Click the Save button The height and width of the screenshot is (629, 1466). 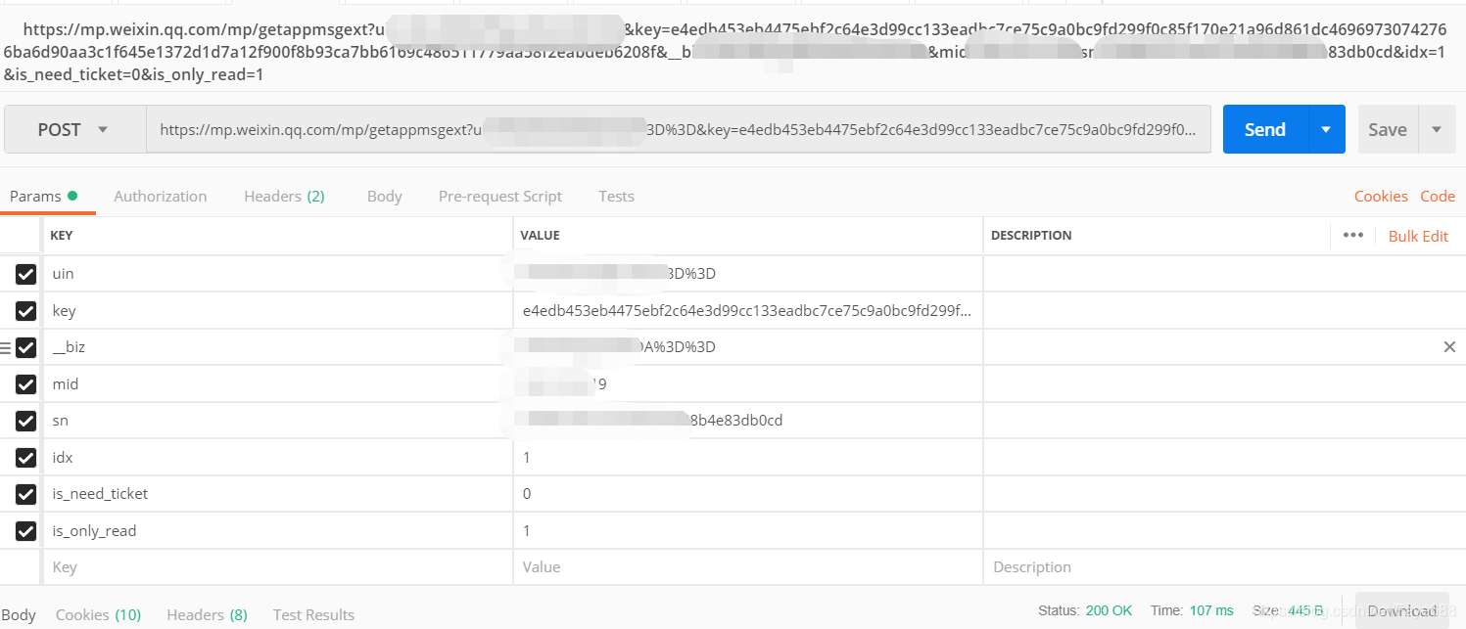click(1388, 129)
